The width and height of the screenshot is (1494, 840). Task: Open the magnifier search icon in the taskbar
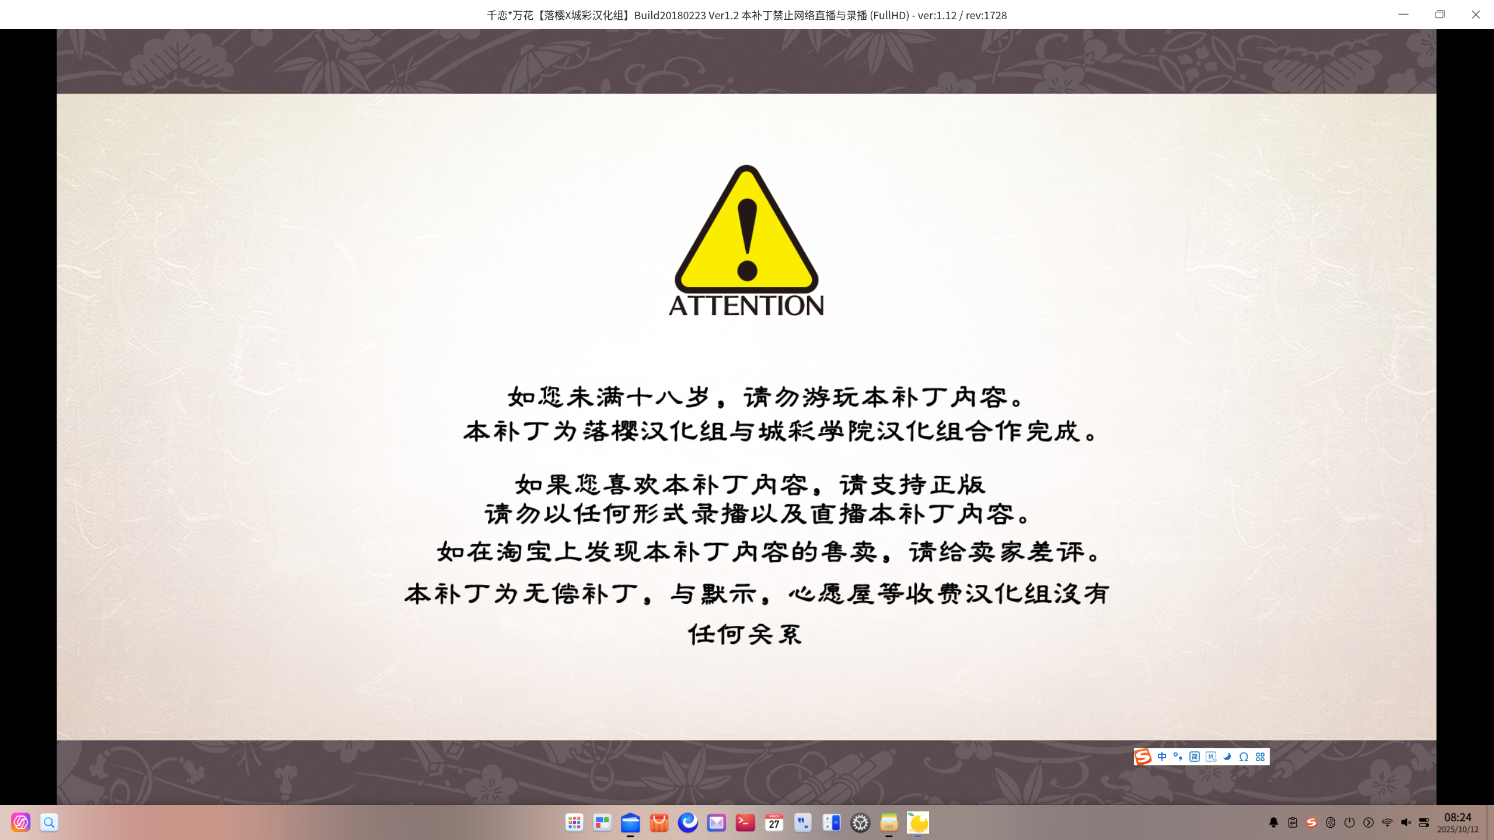tap(49, 822)
